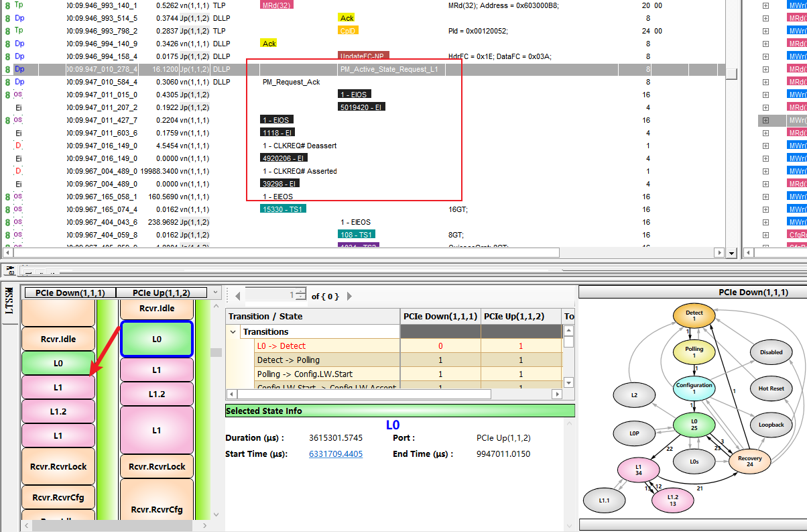Click Tp icon of the MRd(32) row

pos(19,5)
